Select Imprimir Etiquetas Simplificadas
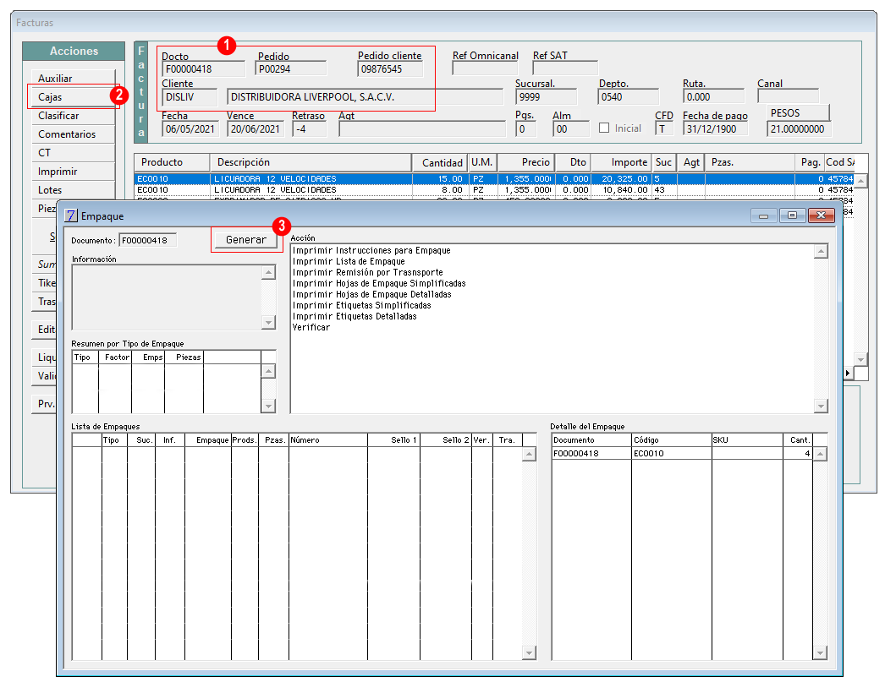This screenshot has height=682, width=885. click(x=362, y=305)
